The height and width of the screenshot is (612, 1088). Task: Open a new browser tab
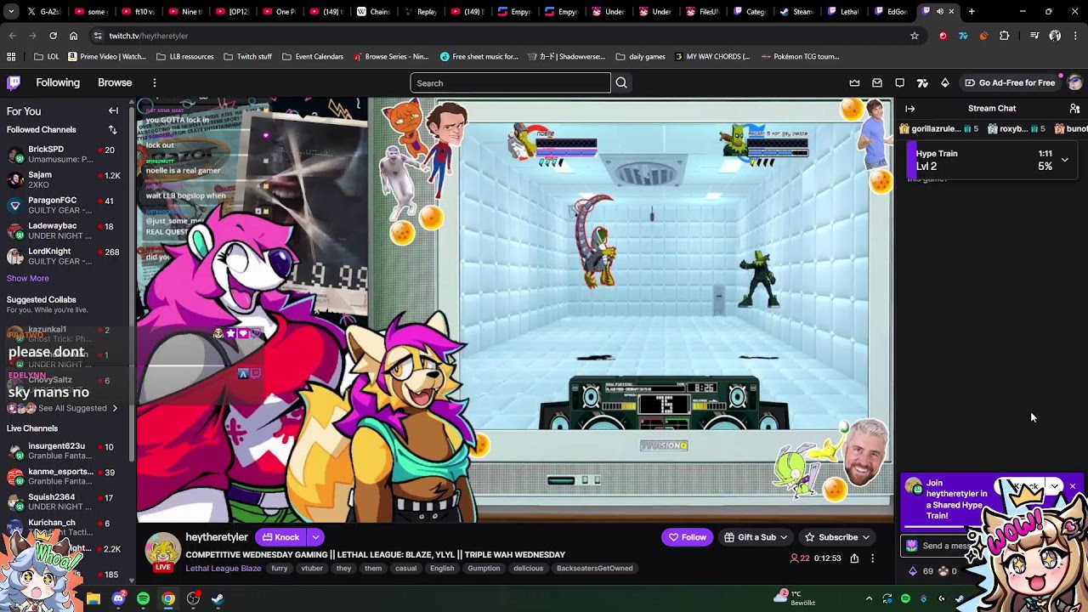pyautogui.click(x=972, y=12)
